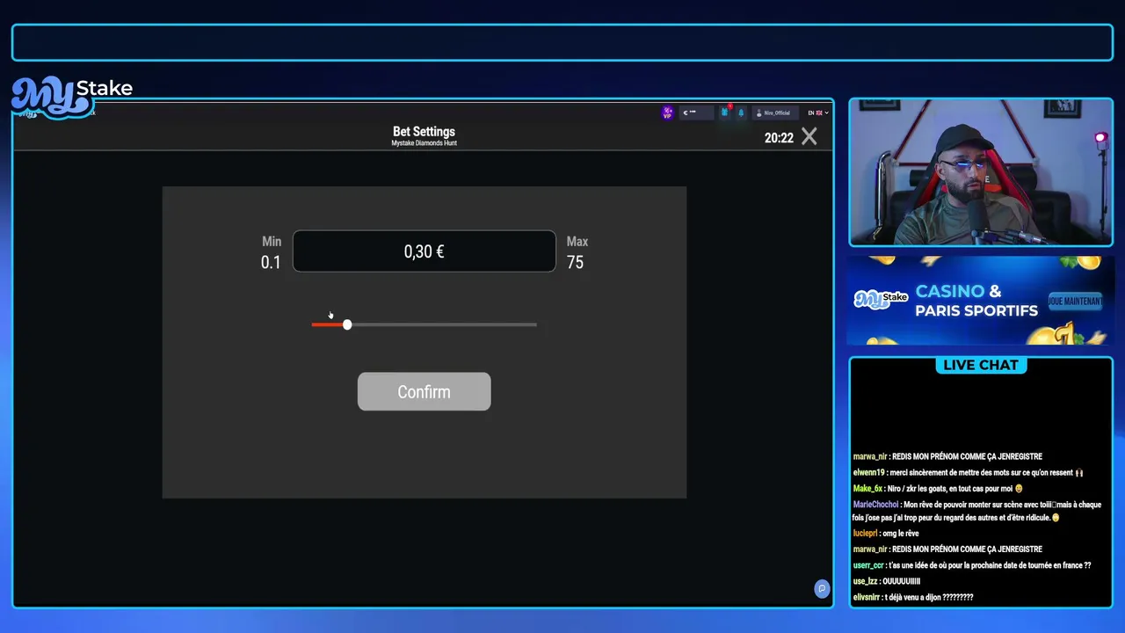Click the CASINO & PARIS SPORTIFS banner text
The image size is (1125, 633).
pyautogui.click(x=976, y=301)
